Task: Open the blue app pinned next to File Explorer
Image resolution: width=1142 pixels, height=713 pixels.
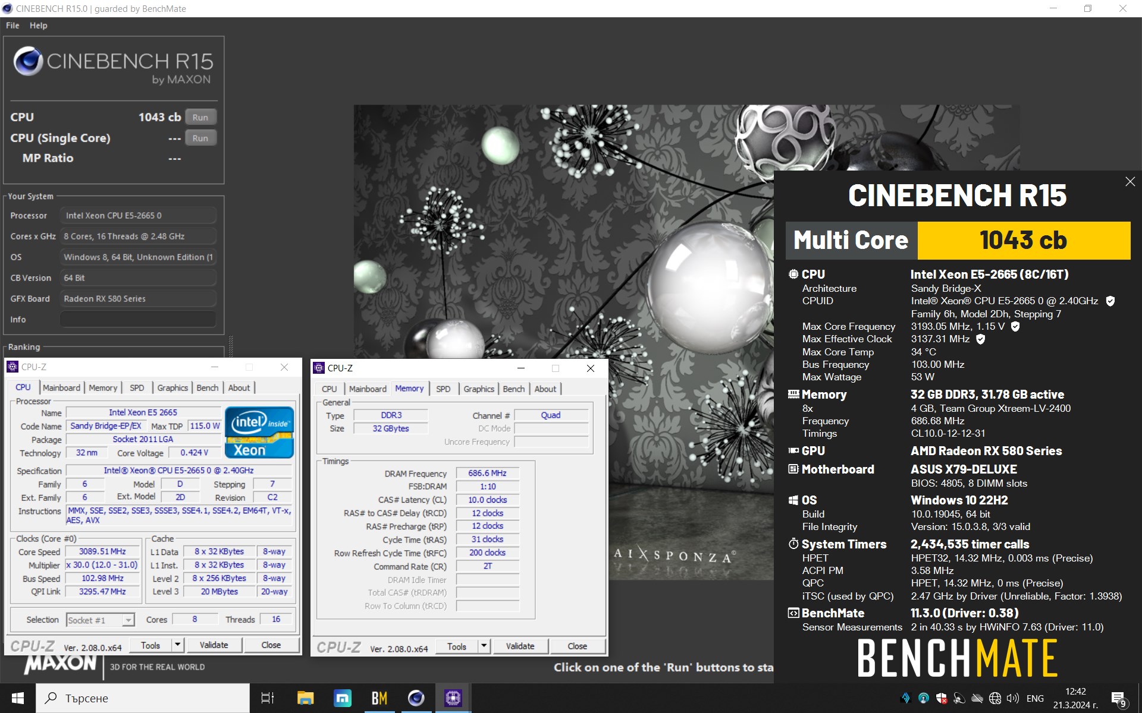Action: click(x=343, y=698)
